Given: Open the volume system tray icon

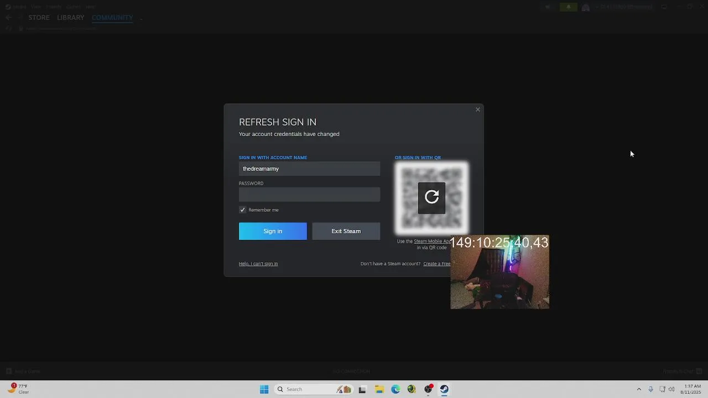Looking at the screenshot, I should pos(671,389).
